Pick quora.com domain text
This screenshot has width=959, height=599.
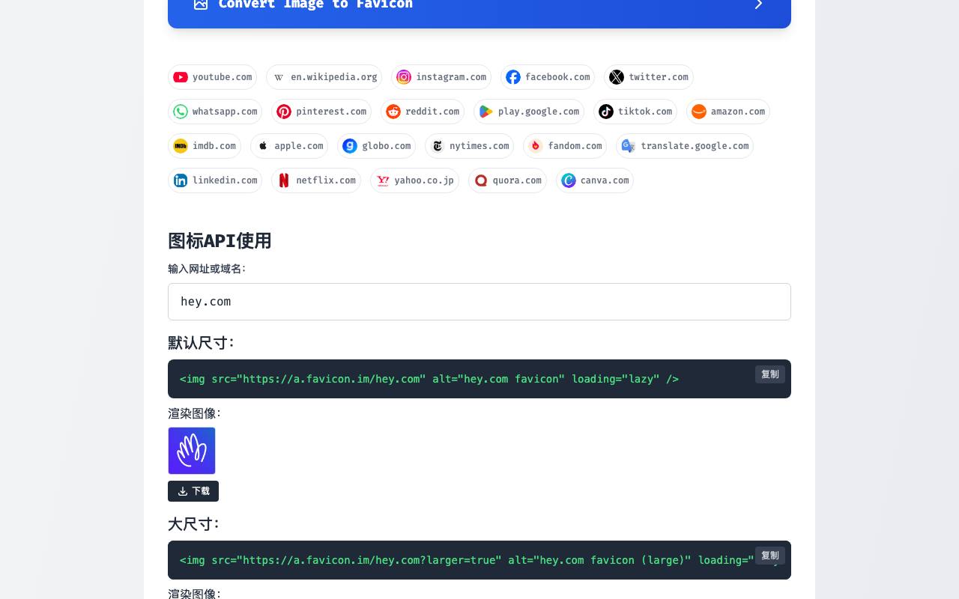[517, 180]
